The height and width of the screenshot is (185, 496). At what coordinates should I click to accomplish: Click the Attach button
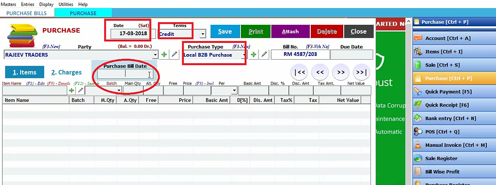click(290, 31)
